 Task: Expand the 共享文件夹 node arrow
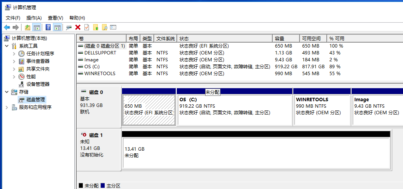14,69
